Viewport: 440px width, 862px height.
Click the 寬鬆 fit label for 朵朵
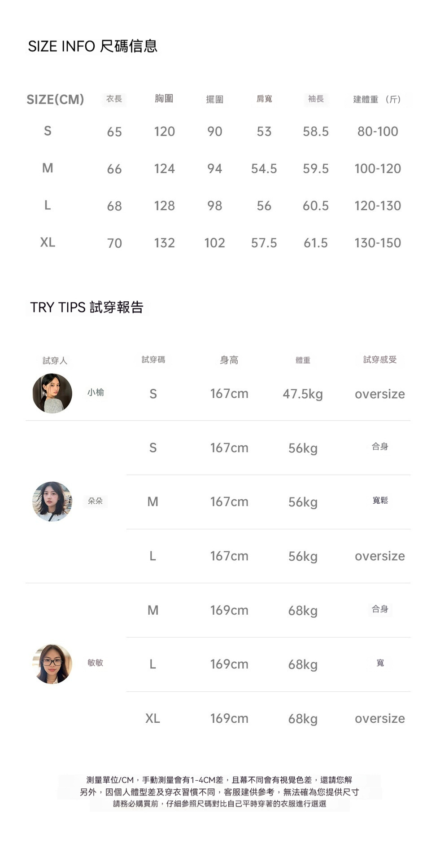tap(380, 501)
